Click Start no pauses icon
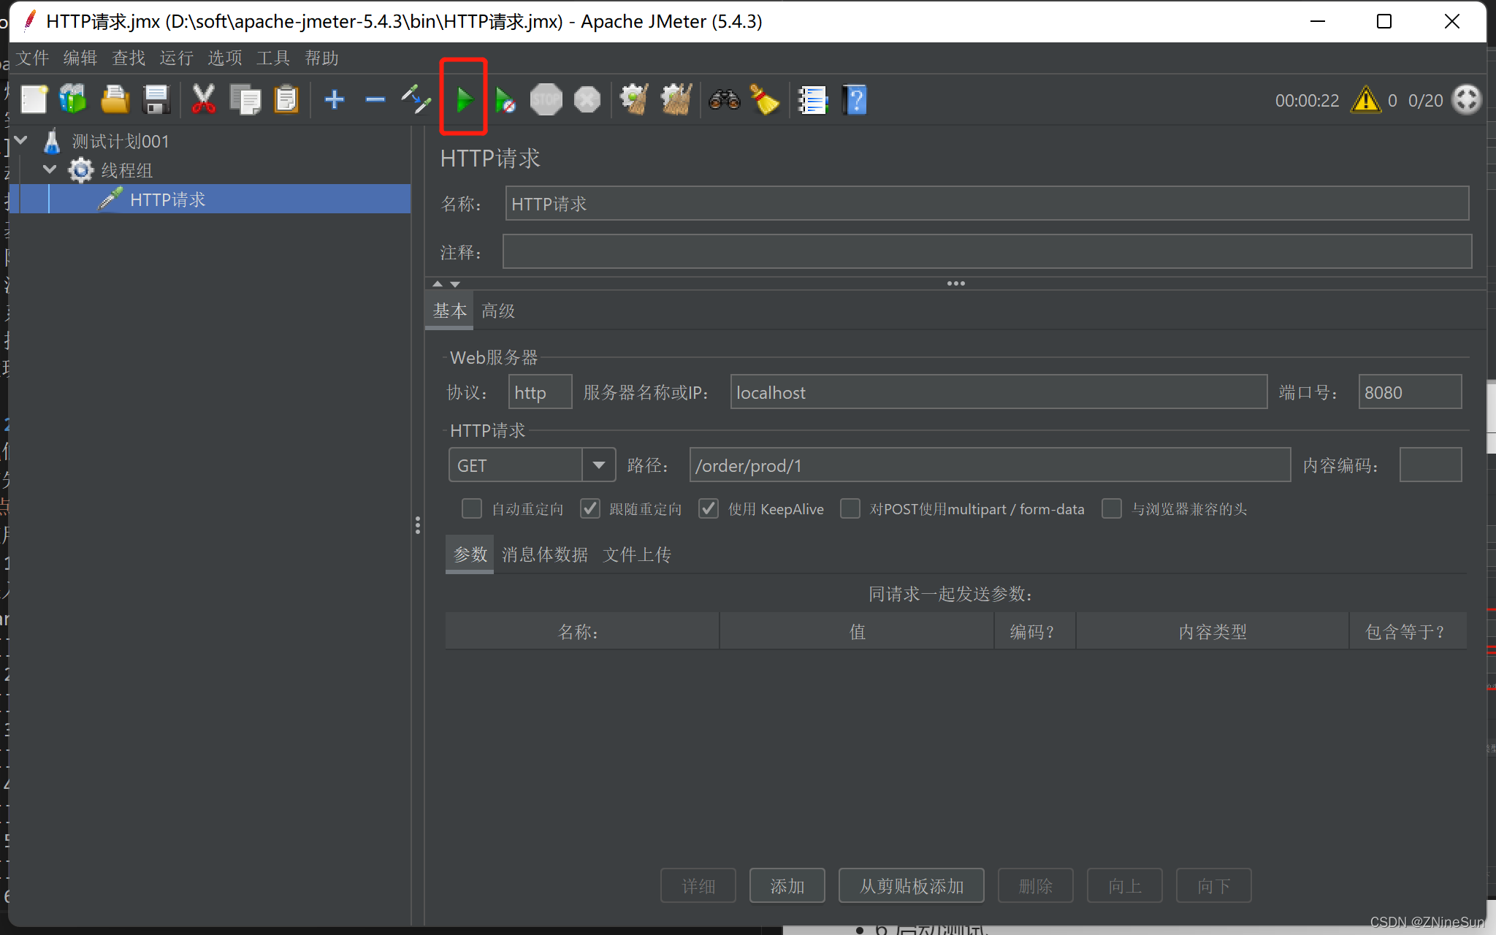The height and width of the screenshot is (935, 1496). click(x=505, y=100)
